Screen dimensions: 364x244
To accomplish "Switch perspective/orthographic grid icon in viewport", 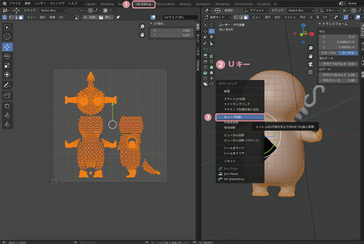I will [310, 72].
